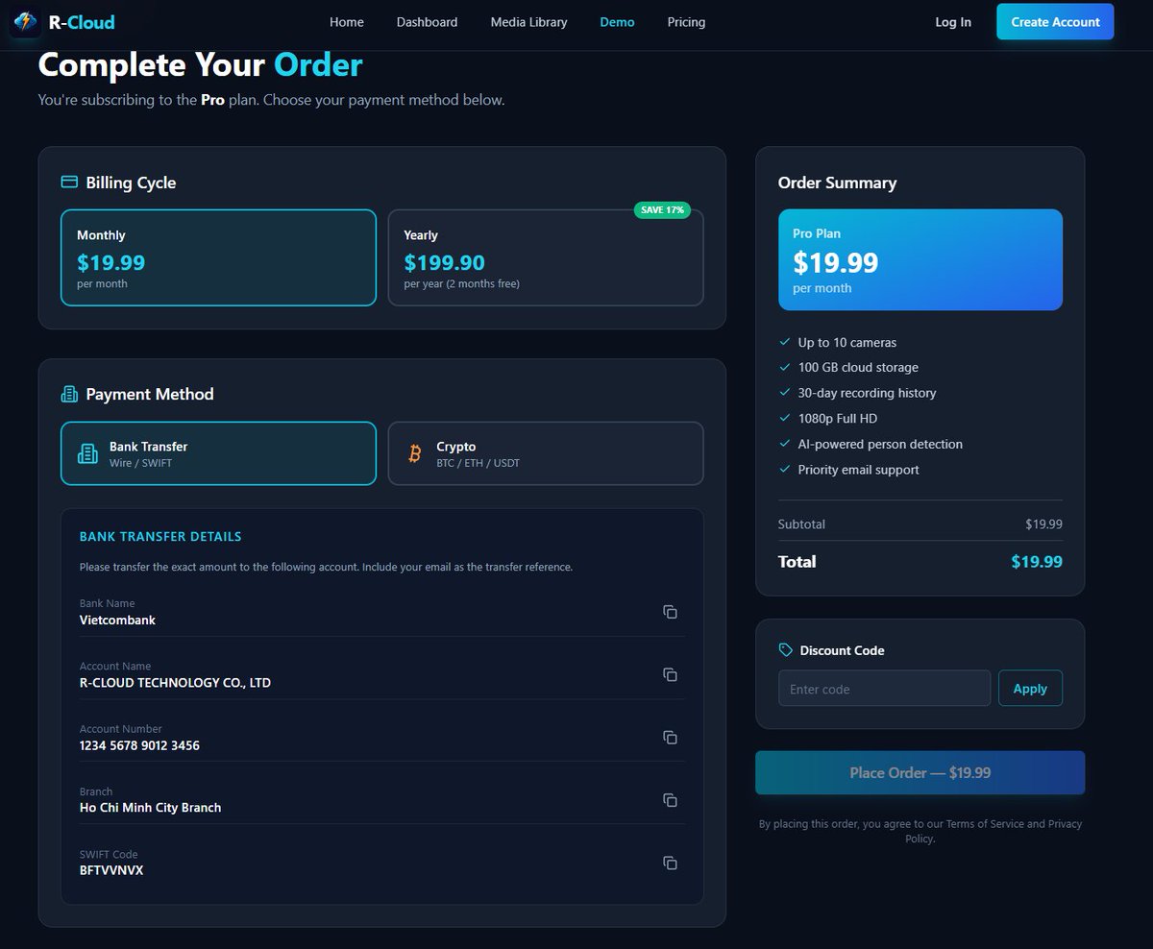Click the '1234 5678 9012 3456' account number

click(x=139, y=745)
